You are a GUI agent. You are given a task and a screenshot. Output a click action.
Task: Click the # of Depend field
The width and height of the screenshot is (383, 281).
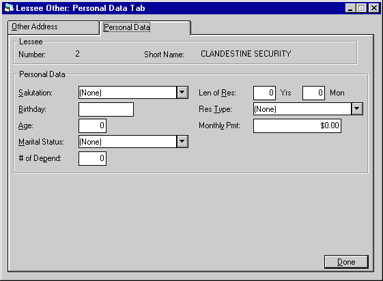92,158
